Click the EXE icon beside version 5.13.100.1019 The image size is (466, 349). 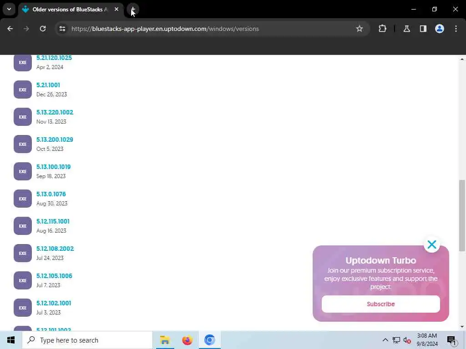click(23, 171)
